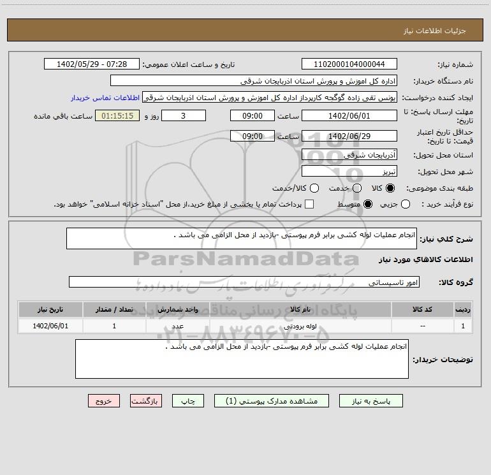Select the کالا radio button
Viewport: 491px width, 475px height.
click(x=390, y=188)
